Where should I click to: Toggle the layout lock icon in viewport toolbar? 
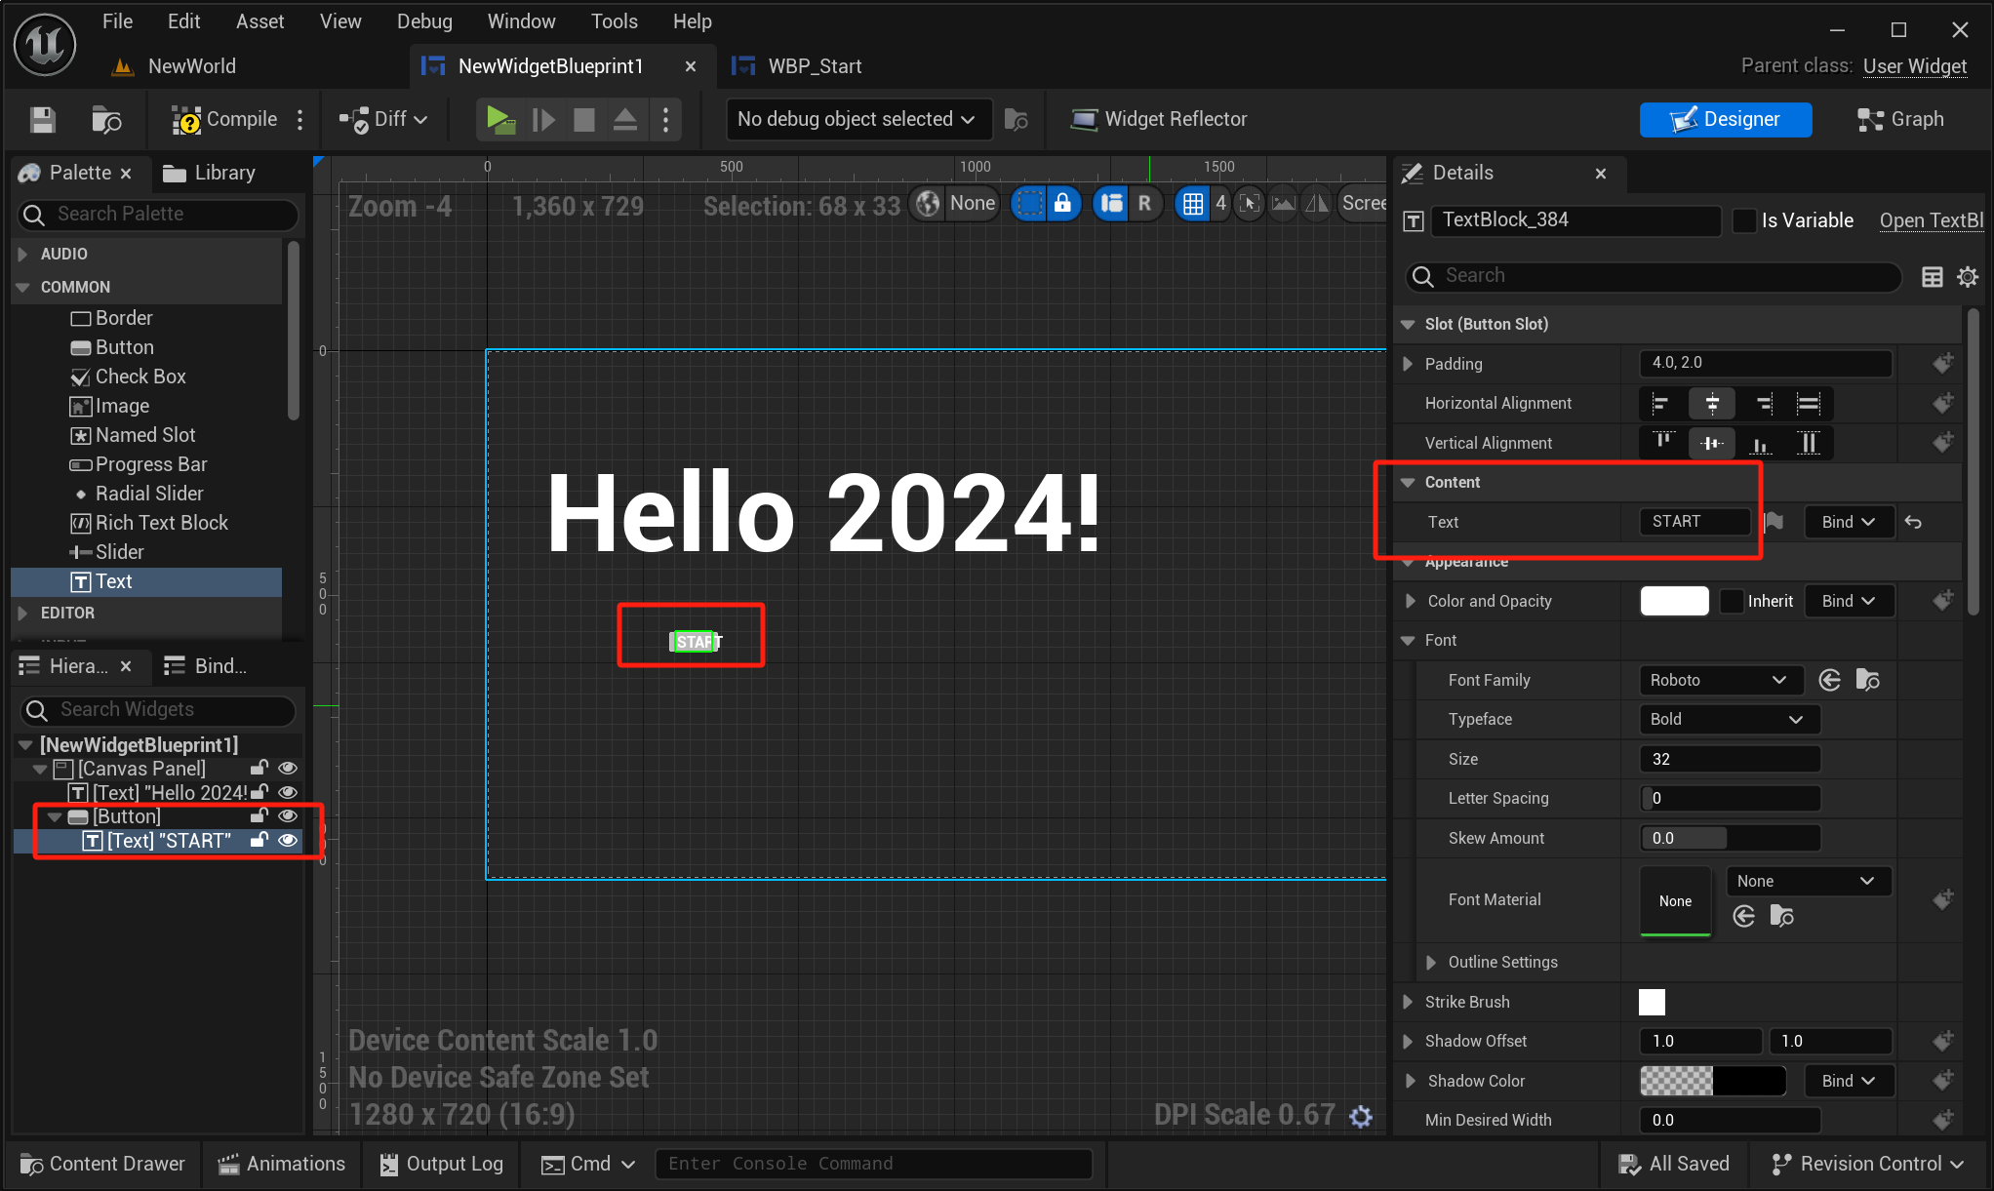pos(1063,203)
